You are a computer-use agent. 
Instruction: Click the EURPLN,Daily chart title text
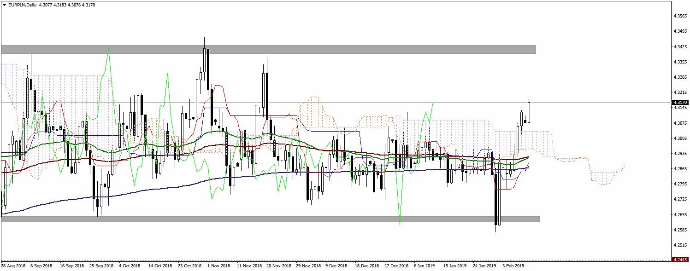[x=22, y=5]
